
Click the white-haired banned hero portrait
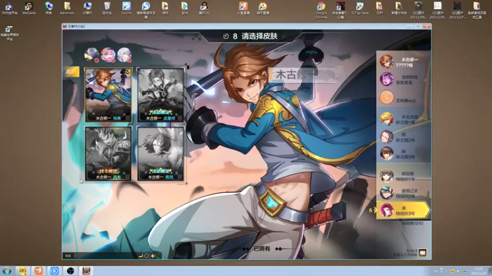coord(124,55)
